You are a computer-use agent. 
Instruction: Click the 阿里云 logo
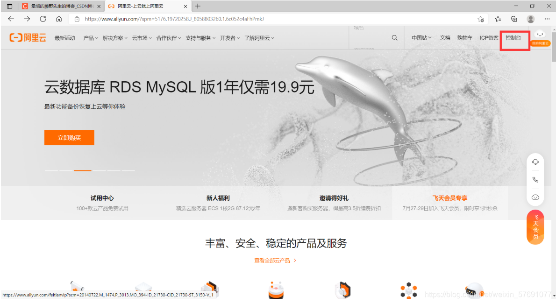[28, 37]
